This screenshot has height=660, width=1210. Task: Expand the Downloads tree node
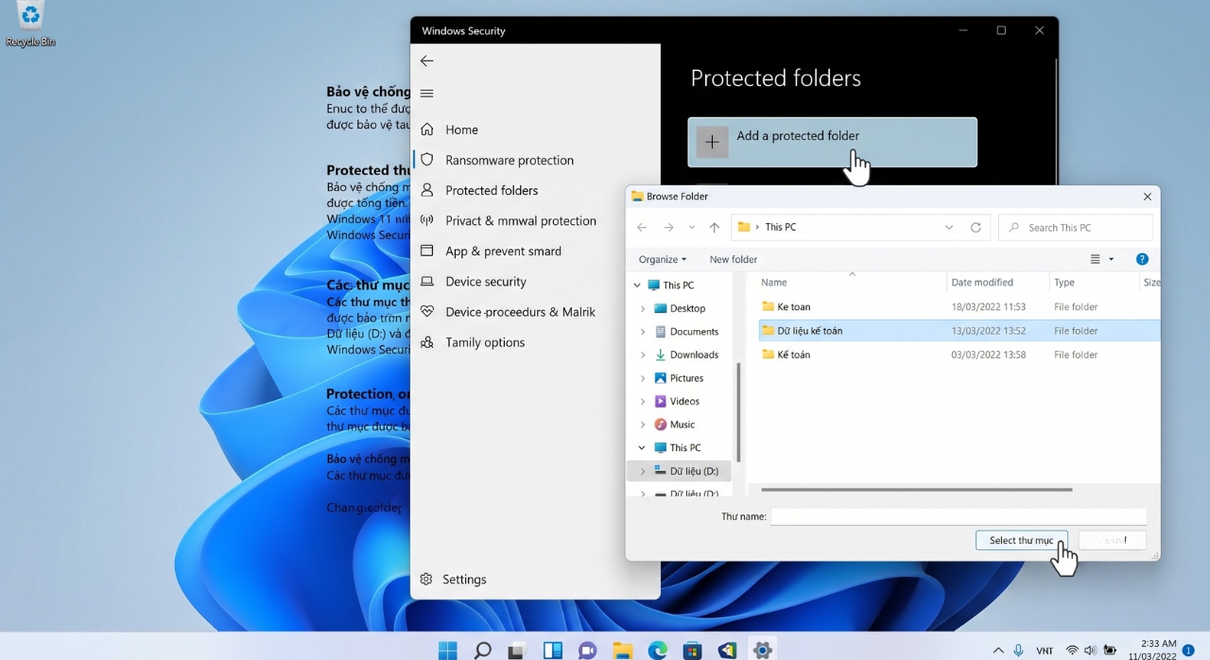click(x=643, y=355)
